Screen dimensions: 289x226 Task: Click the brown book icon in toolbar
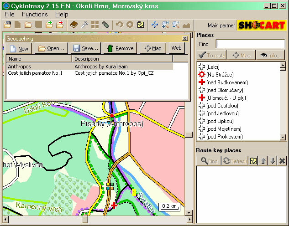tap(74, 25)
